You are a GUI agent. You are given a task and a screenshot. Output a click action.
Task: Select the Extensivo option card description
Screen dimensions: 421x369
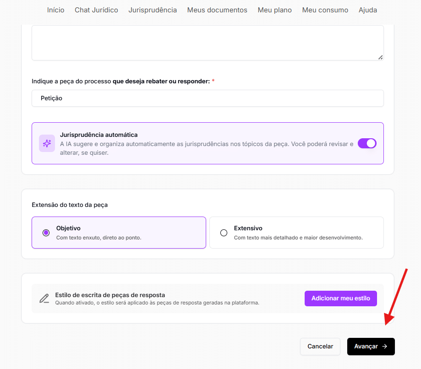pyautogui.click(x=298, y=238)
